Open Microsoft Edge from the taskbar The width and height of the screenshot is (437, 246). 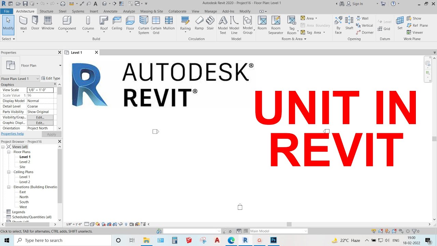[231, 241]
